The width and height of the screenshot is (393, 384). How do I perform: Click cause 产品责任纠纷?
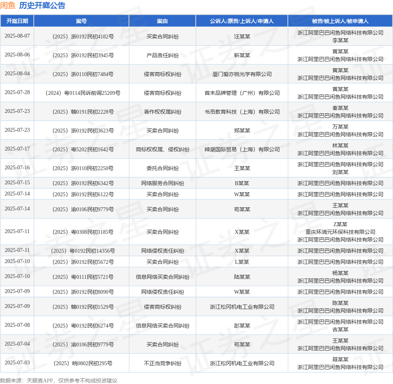click(x=163, y=55)
